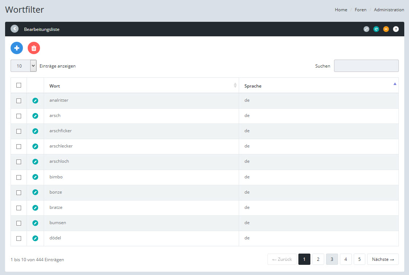The height and width of the screenshot is (275, 409).
Task: Go to page 3 in the pagination
Action: (x=332, y=259)
